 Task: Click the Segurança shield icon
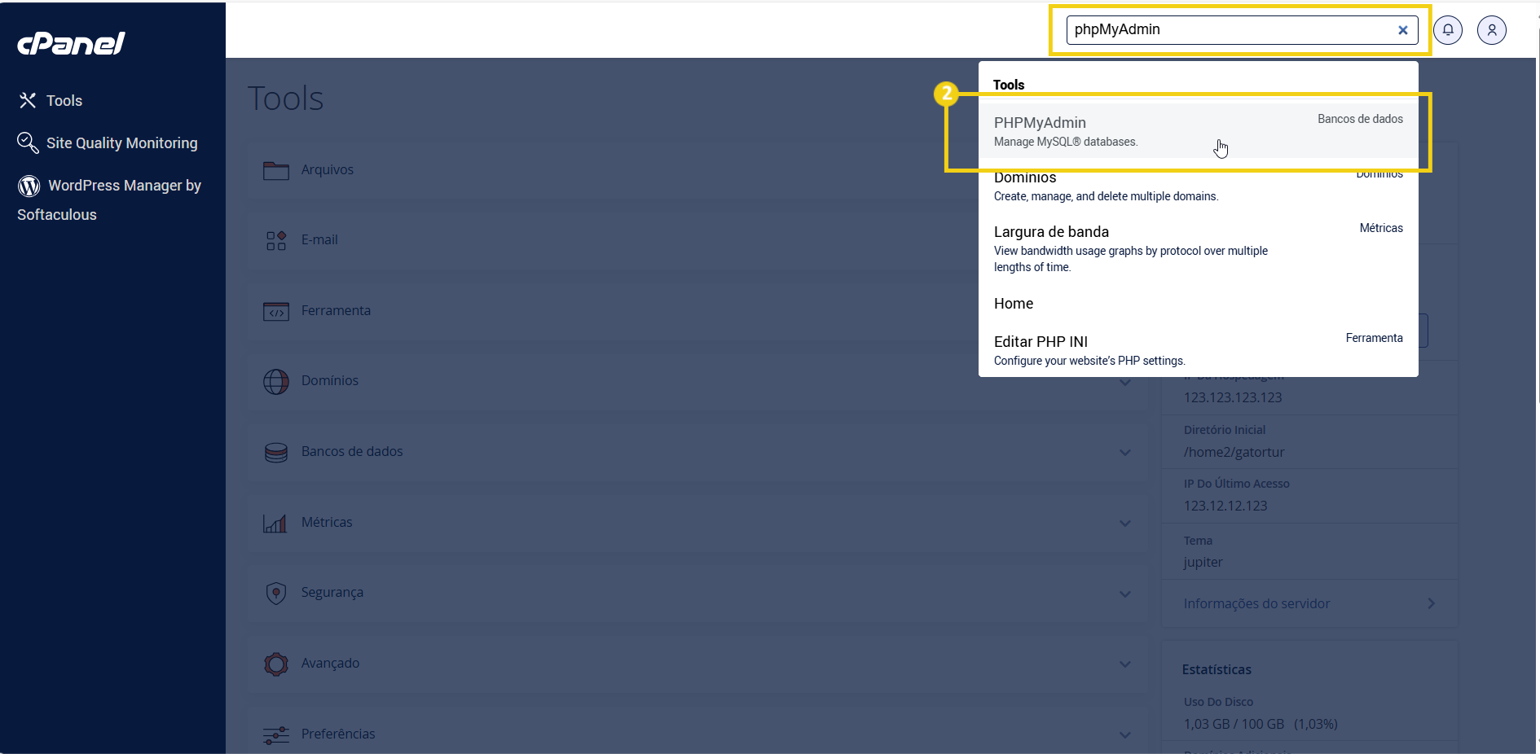[x=276, y=593]
